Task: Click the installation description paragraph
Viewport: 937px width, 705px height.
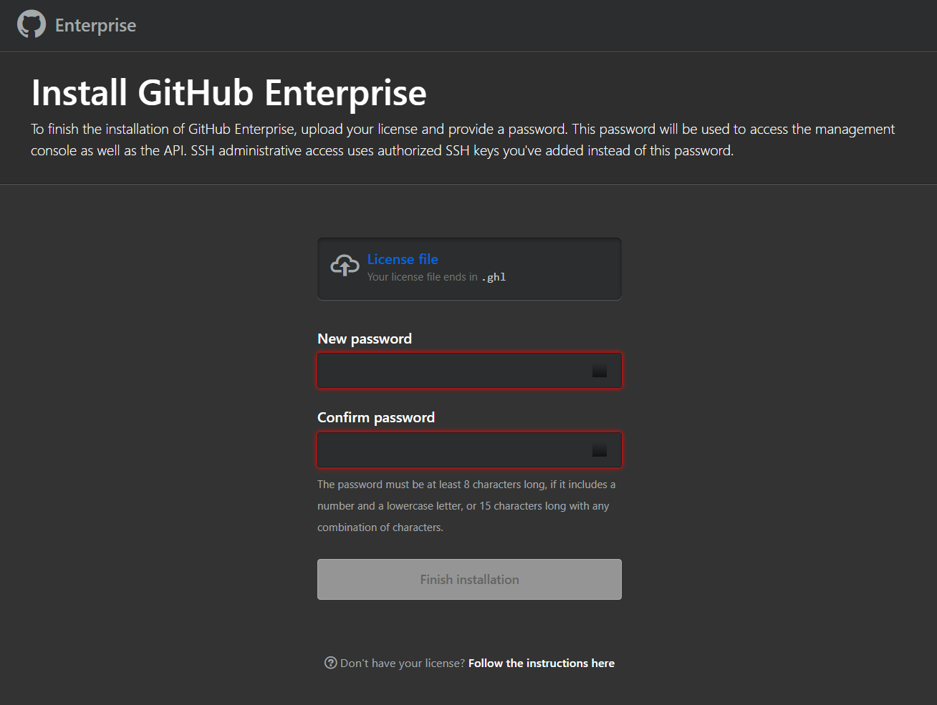Action: click(463, 140)
